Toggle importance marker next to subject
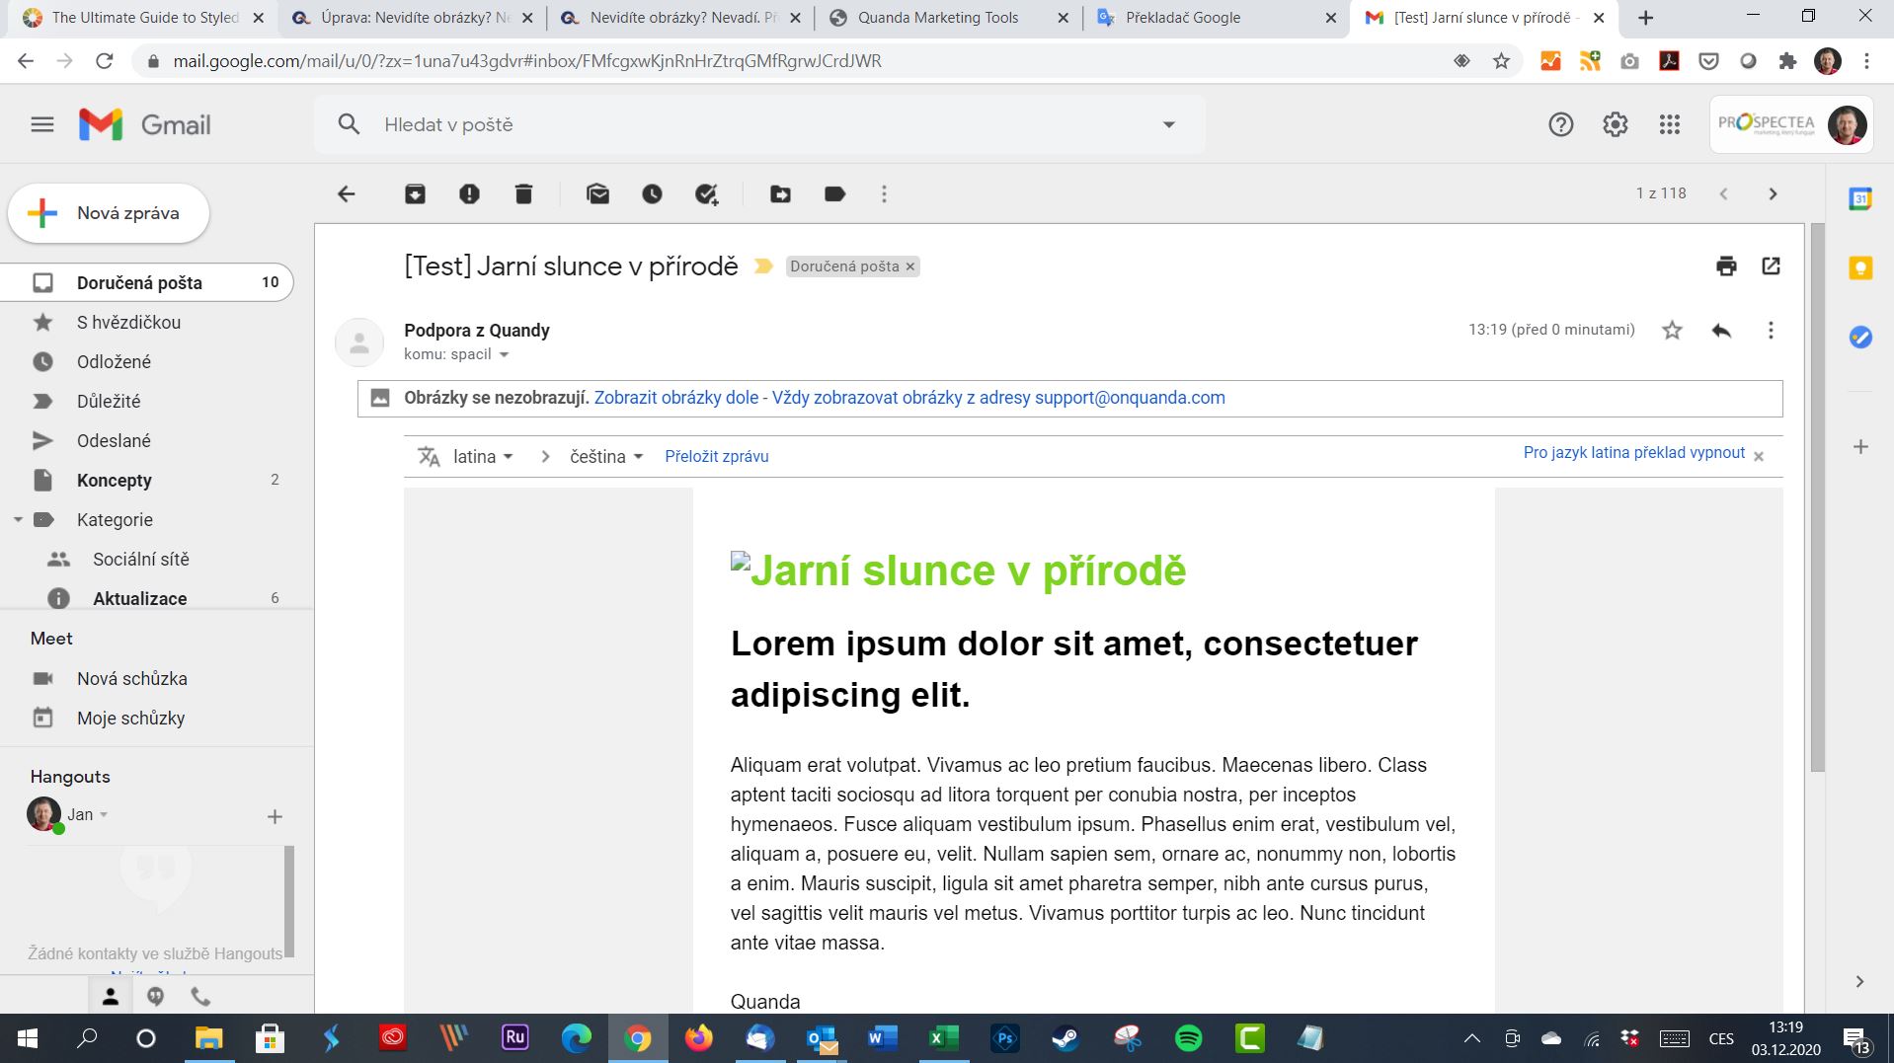The height and width of the screenshot is (1063, 1894). (x=763, y=266)
